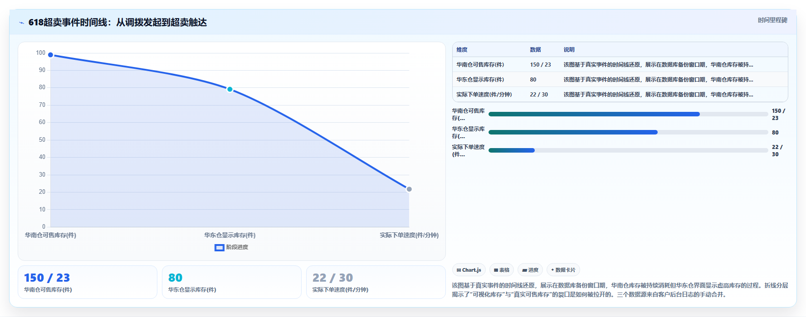806x317 pixels.
Task: Click the 说明 text in the 华东仓显示库存 table row
Action: point(658,80)
